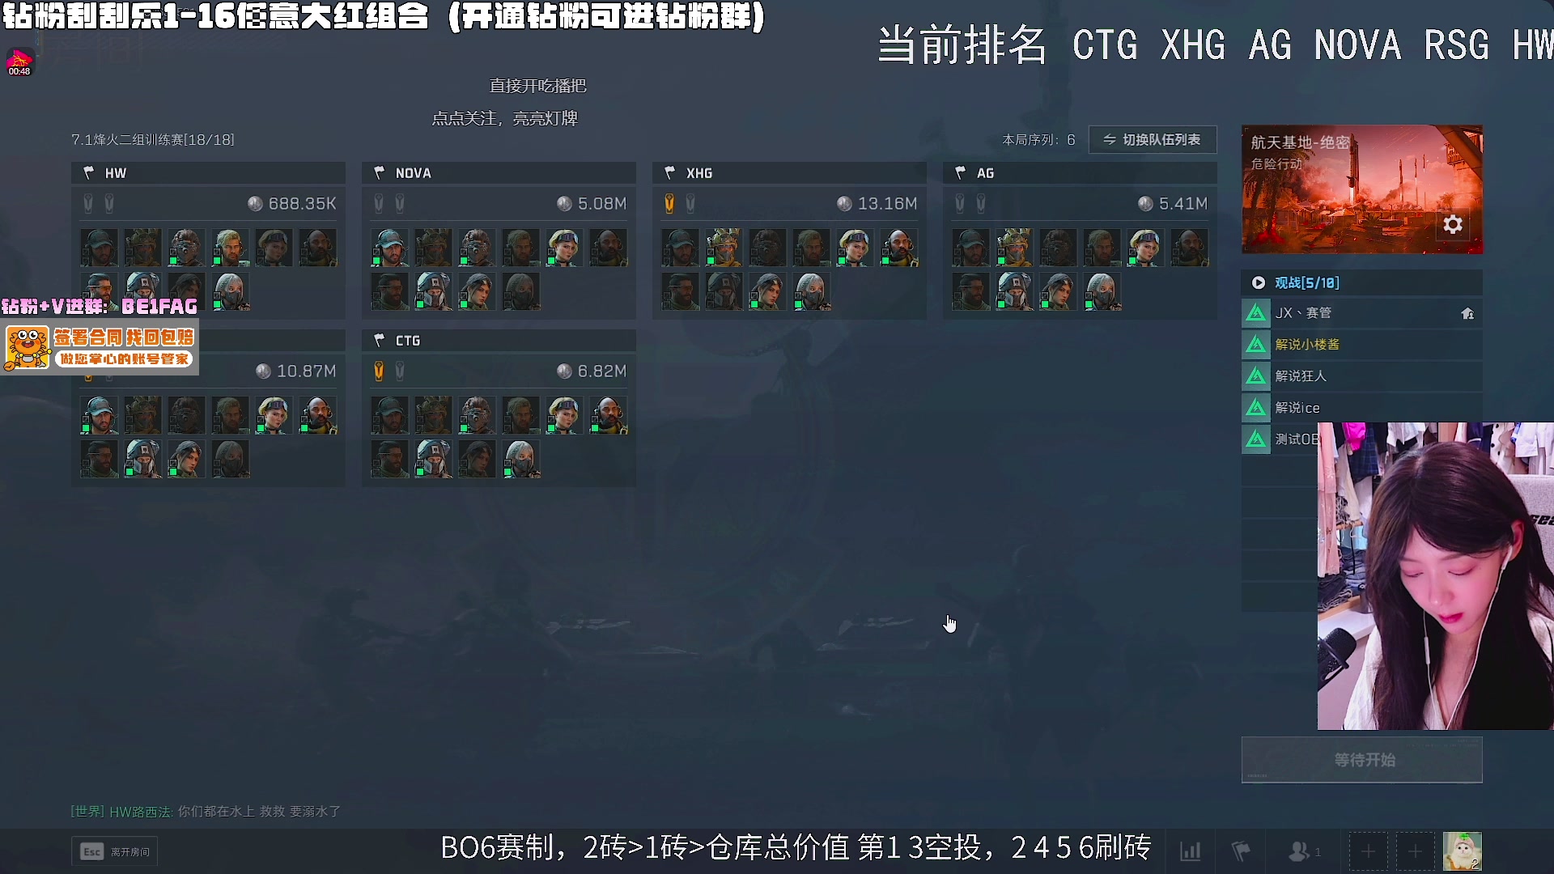Open map settings gear on 航天基地 thumbnail
1554x874 pixels.
[1453, 225]
